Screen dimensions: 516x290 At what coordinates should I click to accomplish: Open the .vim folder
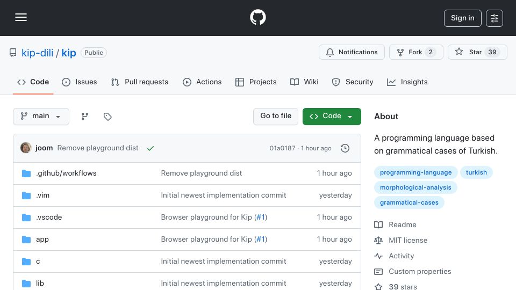(43, 195)
